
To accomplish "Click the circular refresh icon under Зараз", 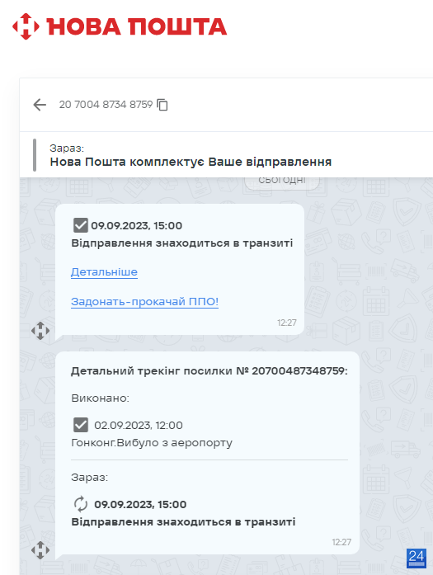I will 81,504.
